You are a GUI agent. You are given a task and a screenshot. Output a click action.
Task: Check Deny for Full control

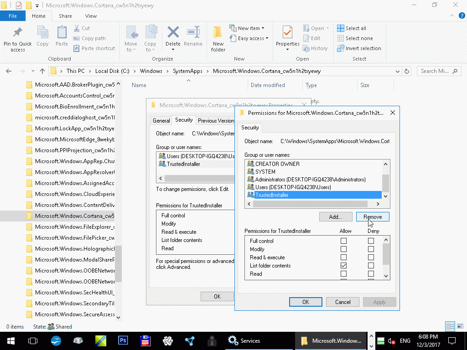[x=371, y=241]
